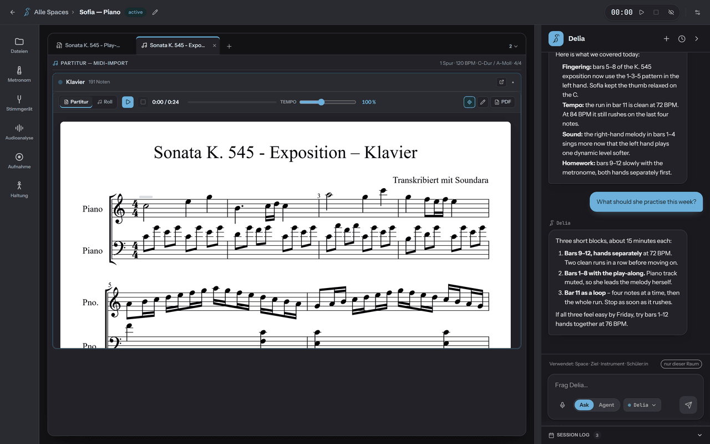The width and height of the screenshot is (710, 444).
Task: Stop the session timer
Action: (656, 12)
